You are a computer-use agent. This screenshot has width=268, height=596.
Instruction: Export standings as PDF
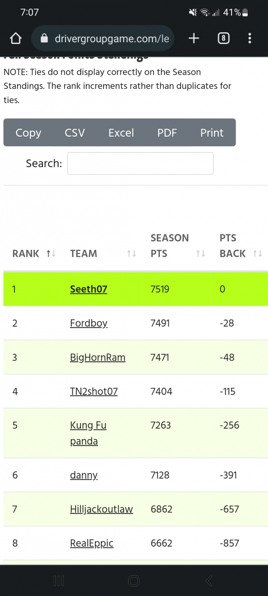pos(167,133)
